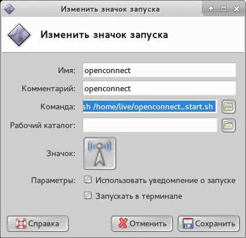Enable 'Использовать уведомление о запуске' checkbox

[x=88, y=180]
